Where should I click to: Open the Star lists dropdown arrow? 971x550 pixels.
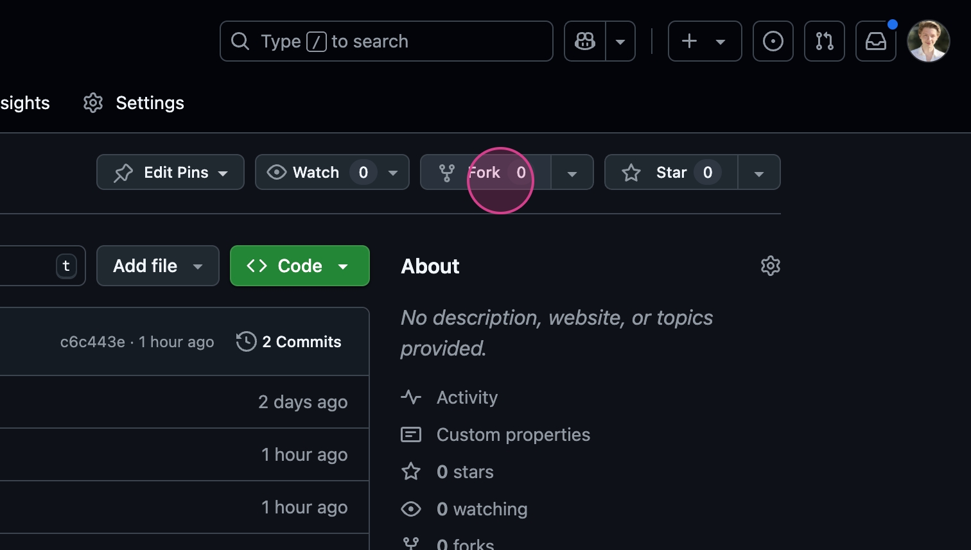[x=758, y=173]
